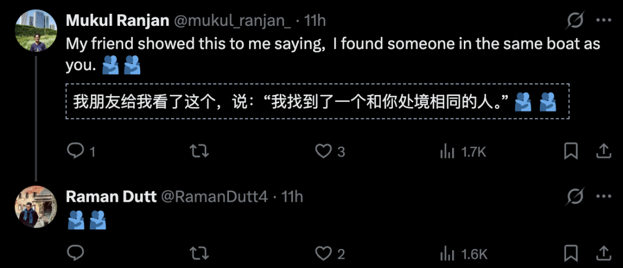Reply to Mukul Ranjan's tweet
Image resolution: width=623 pixels, height=268 pixels.
point(76,151)
